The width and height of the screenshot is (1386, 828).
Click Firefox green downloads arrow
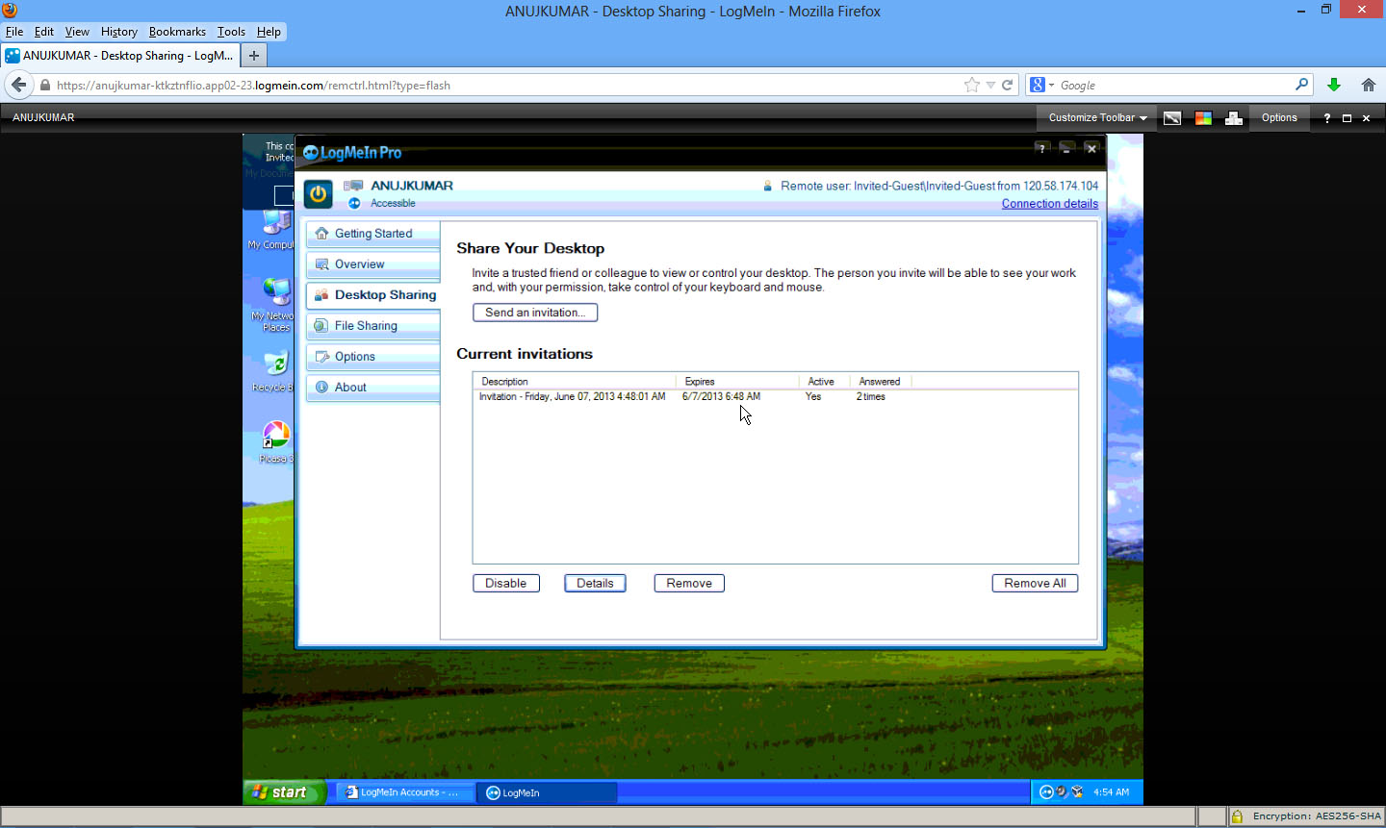pos(1333,85)
